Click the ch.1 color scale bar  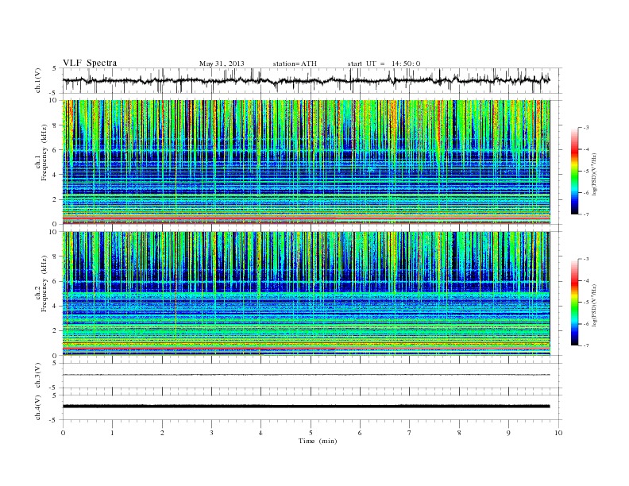coord(575,171)
